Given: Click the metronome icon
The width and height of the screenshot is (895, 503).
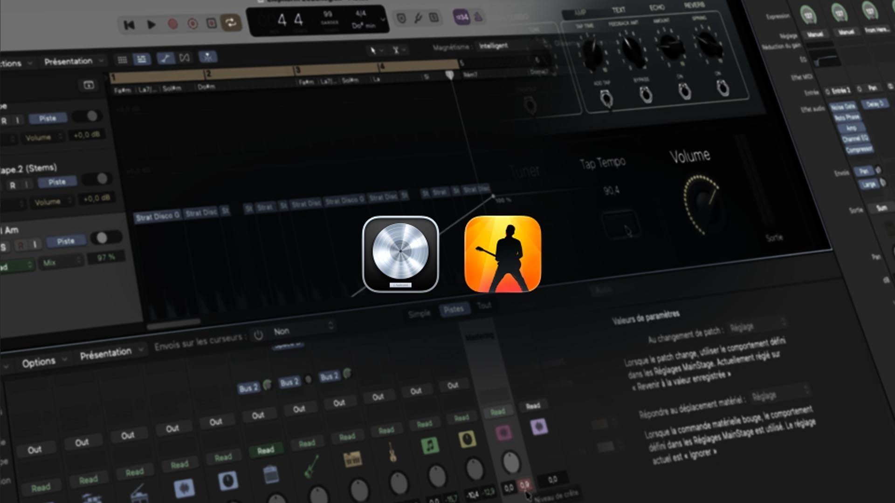Looking at the screenshot, I should [478, 17].
